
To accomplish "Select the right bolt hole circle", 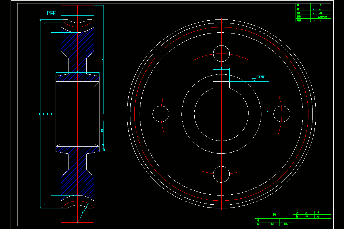I will coord(282,114).
